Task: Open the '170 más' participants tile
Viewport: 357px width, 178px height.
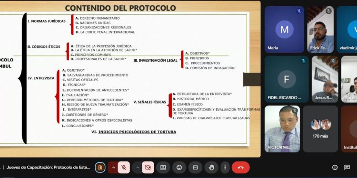Action: (320, 129)
